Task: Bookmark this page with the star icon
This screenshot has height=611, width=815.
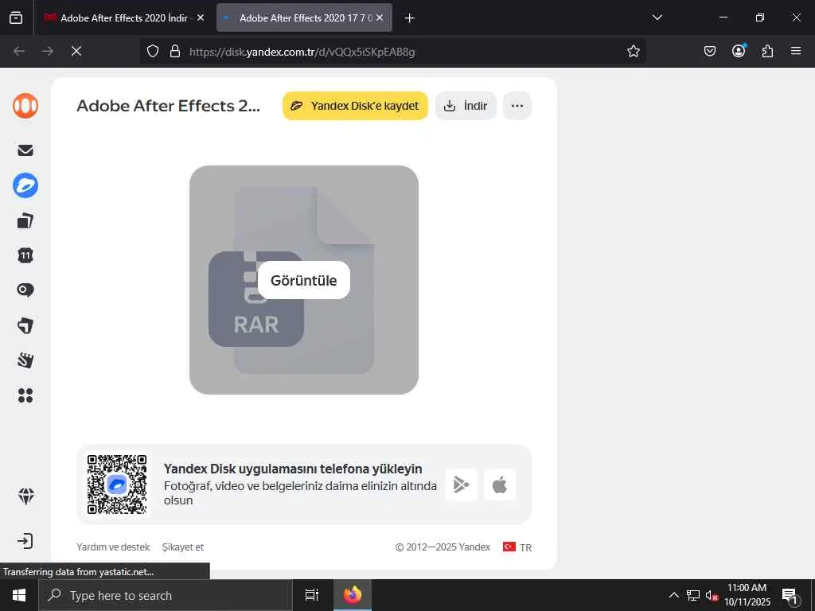Action: pyautogui.click(x=633, y=51)
